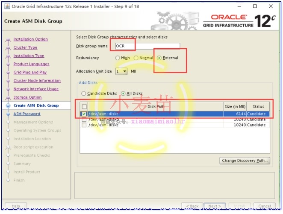283x214 pixels.
Task: Go to Installation Type step
Action: [29, 56]
